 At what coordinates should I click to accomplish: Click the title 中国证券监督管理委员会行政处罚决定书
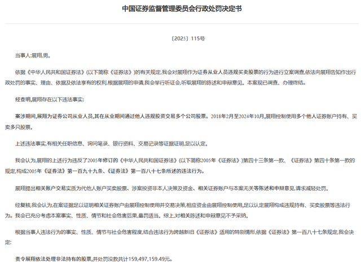click(x=182, y=9)
